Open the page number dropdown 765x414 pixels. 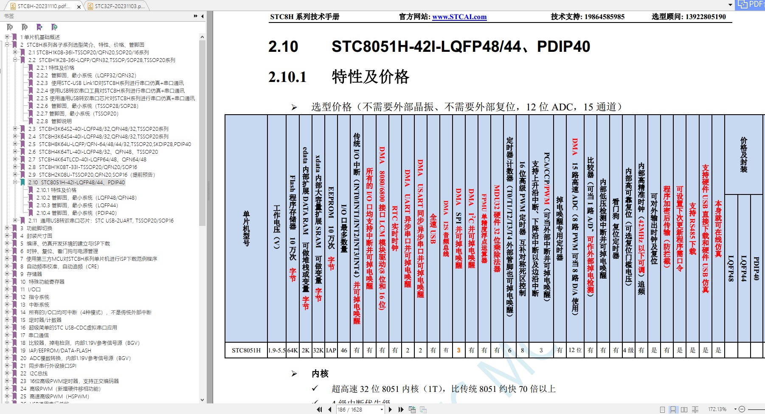(x=382, y=409)
